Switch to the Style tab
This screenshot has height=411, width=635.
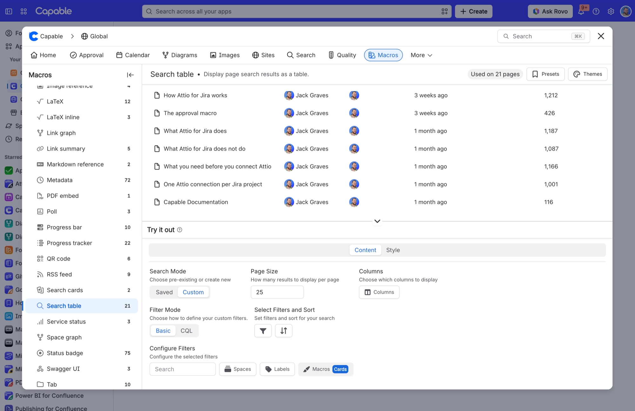pyautogui.click(x=393, y=250)
